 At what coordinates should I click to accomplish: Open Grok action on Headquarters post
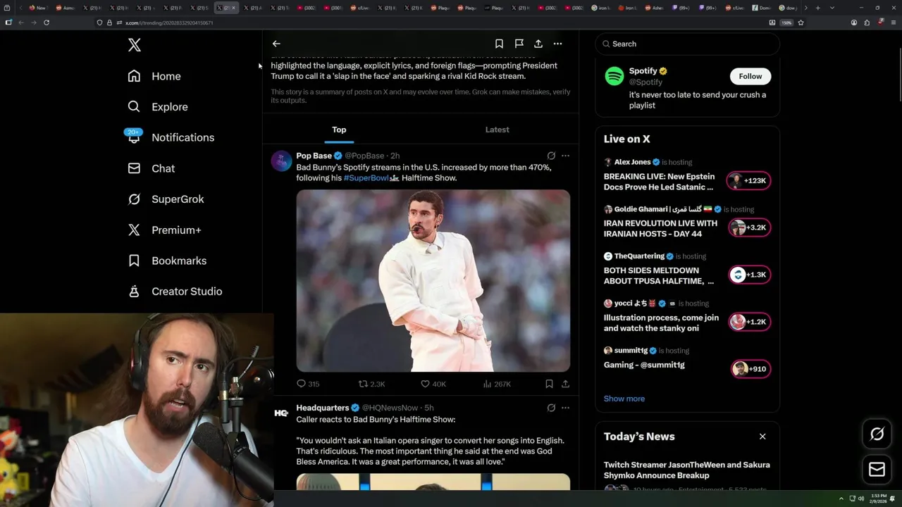(x=551, y=408)
